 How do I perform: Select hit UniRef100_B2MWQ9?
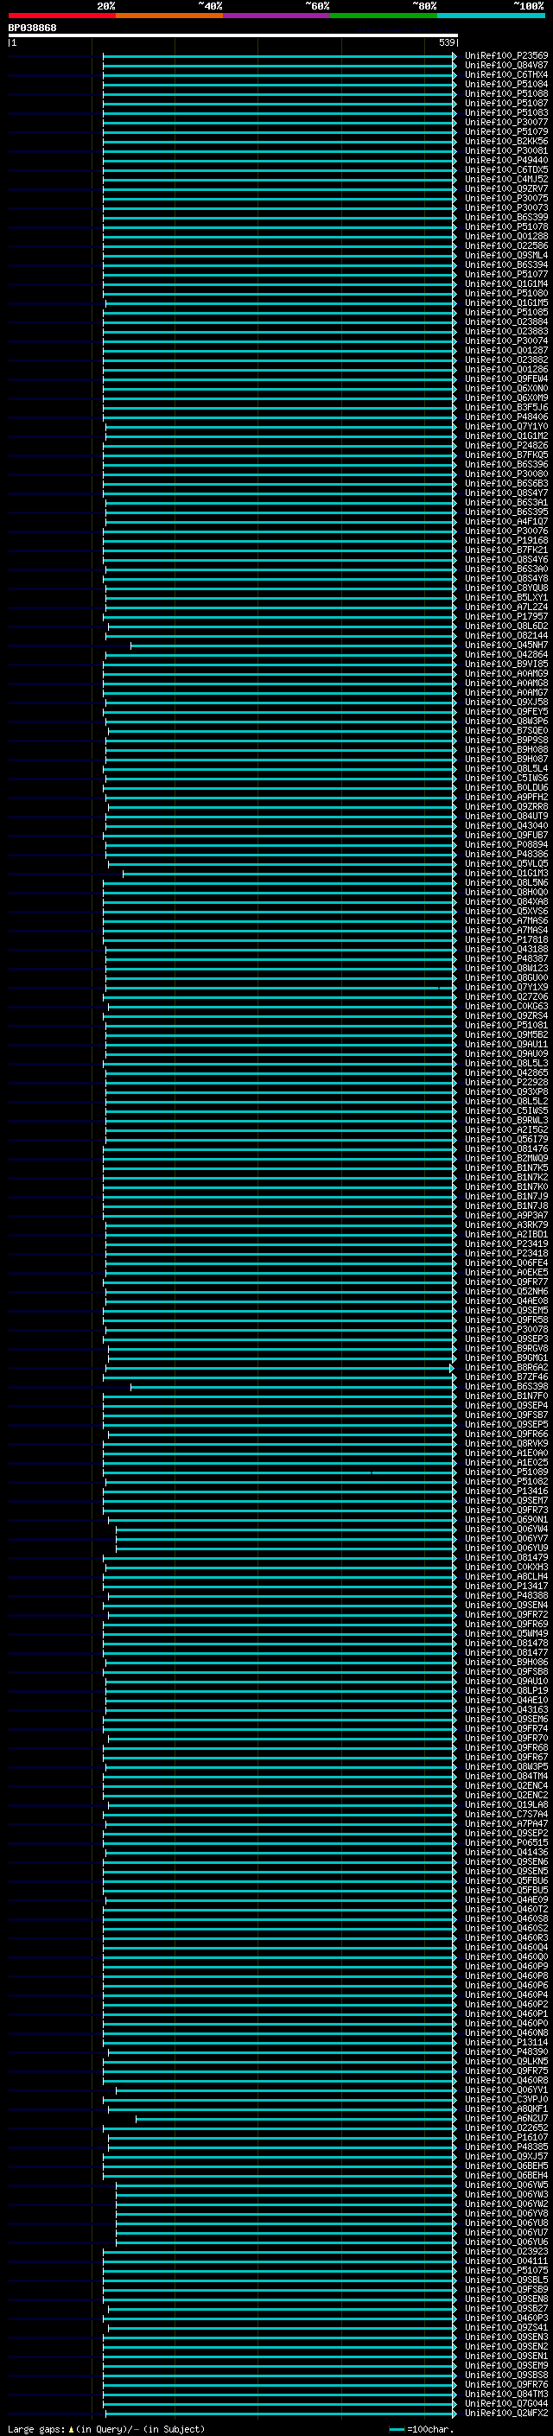click(506, 1157)
